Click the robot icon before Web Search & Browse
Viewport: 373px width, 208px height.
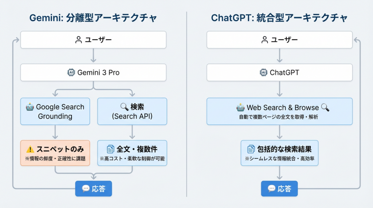[240, 108]
